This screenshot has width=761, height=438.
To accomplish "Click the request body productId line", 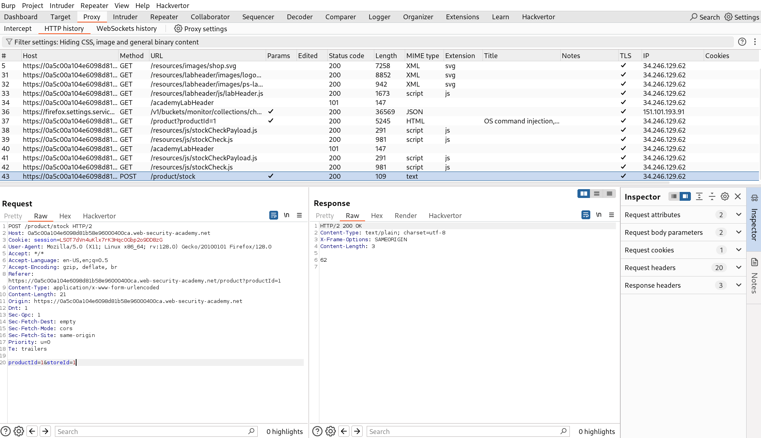I will point(155,362).
